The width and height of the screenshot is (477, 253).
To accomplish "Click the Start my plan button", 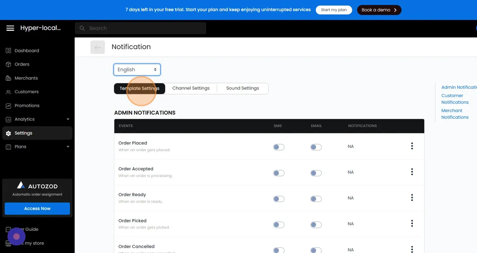I will click(334, 10).
